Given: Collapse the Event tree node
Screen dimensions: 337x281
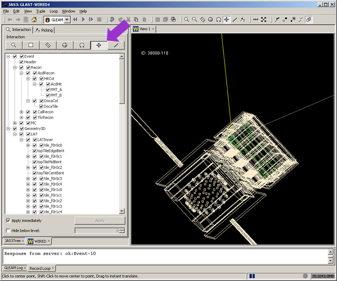Looking at the screenshot, I should 8,57.
